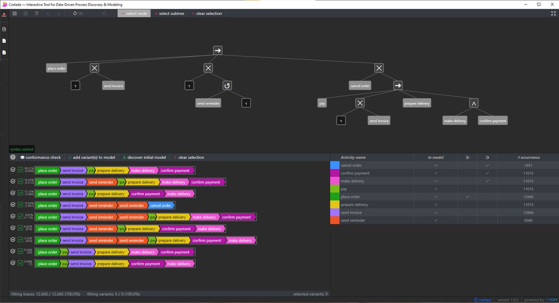Click the right chevron shift-node icon
This screenshot has height=303, width=559.
tap(59, 13)
